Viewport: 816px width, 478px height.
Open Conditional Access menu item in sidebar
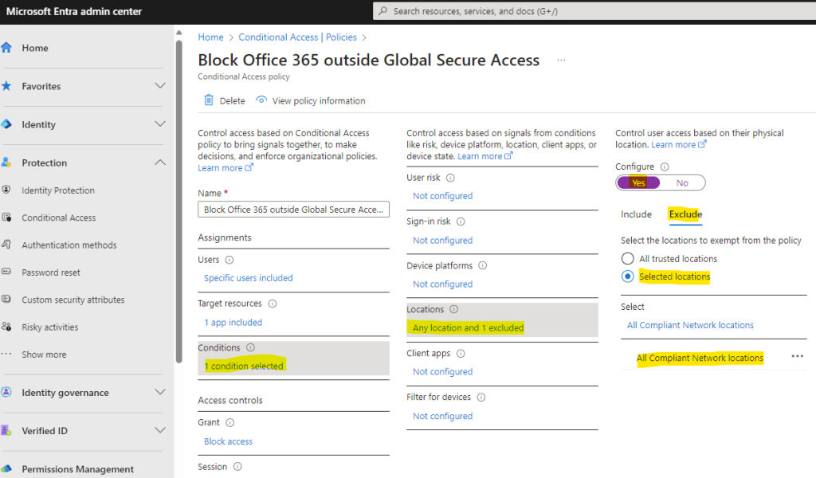[x=58, y=217]
